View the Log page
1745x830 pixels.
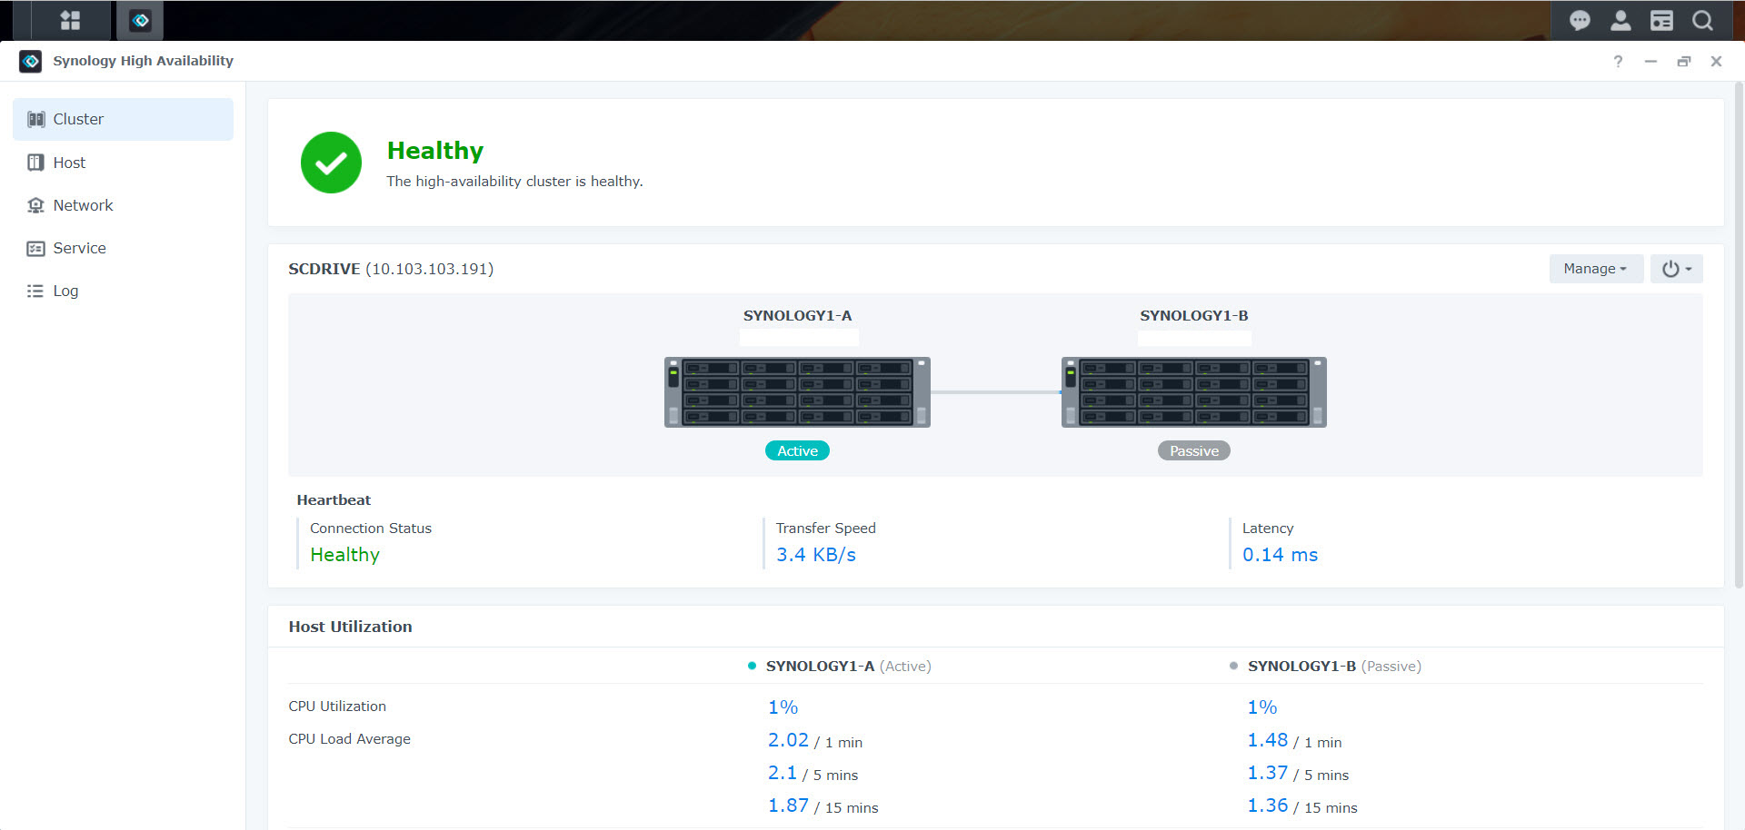click(65, 291)
